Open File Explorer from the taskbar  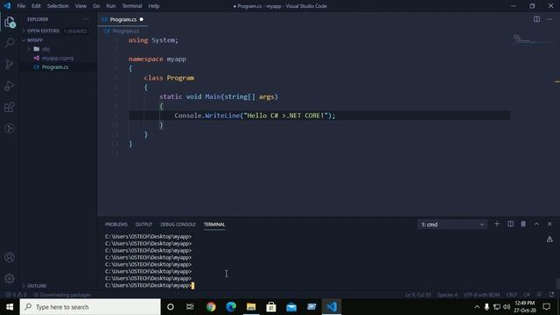251,307
